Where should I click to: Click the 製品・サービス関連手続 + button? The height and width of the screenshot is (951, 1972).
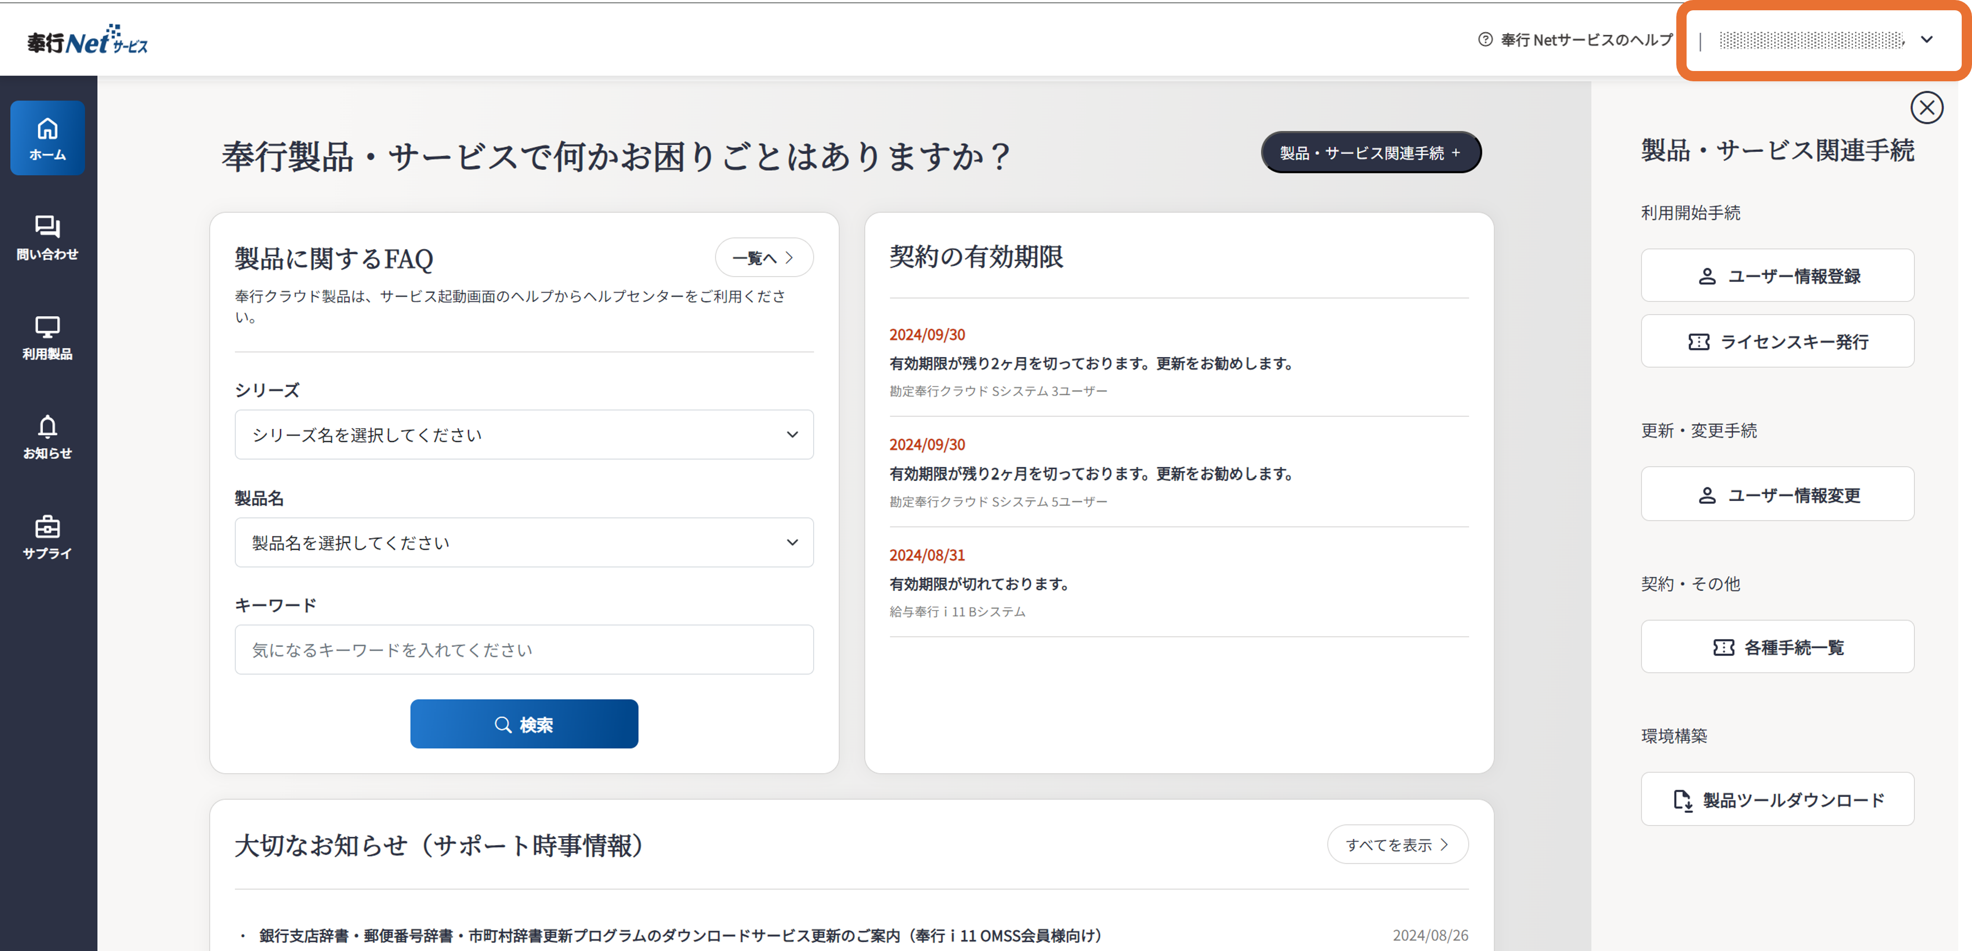[1370, 152]
